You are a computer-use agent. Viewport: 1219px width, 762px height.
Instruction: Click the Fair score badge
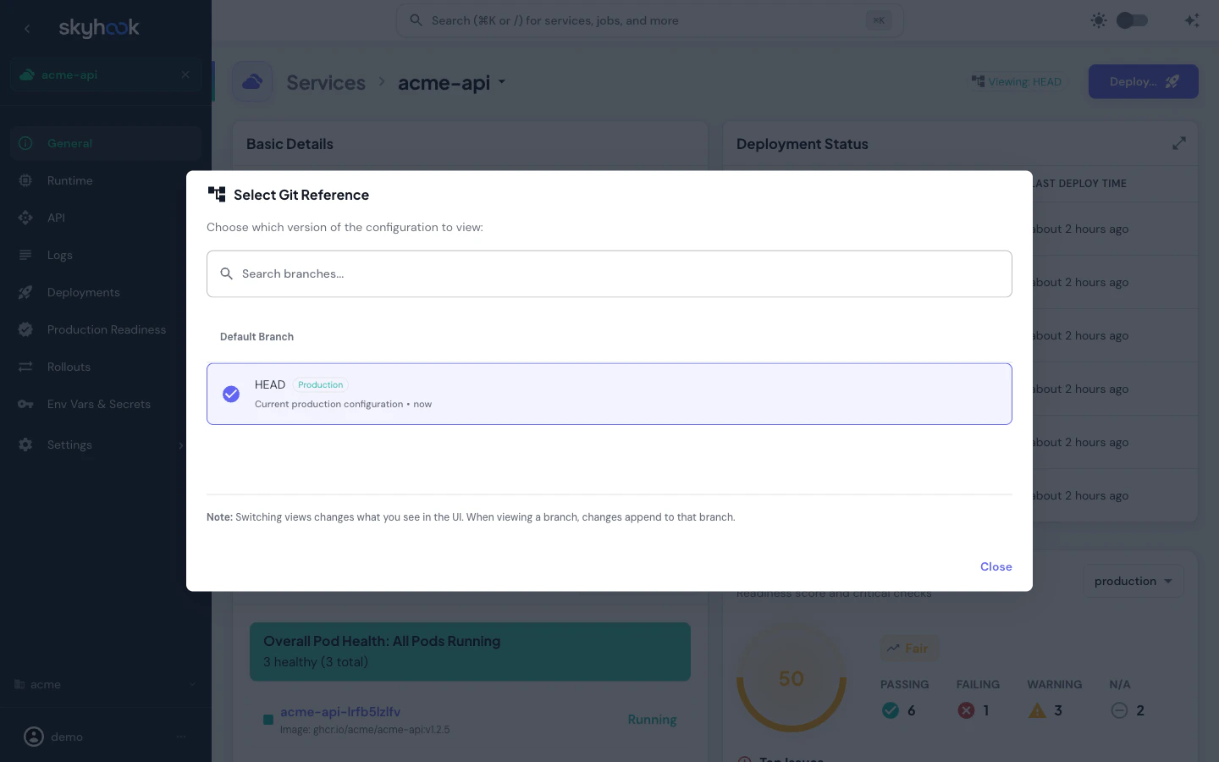click(908, 649)
